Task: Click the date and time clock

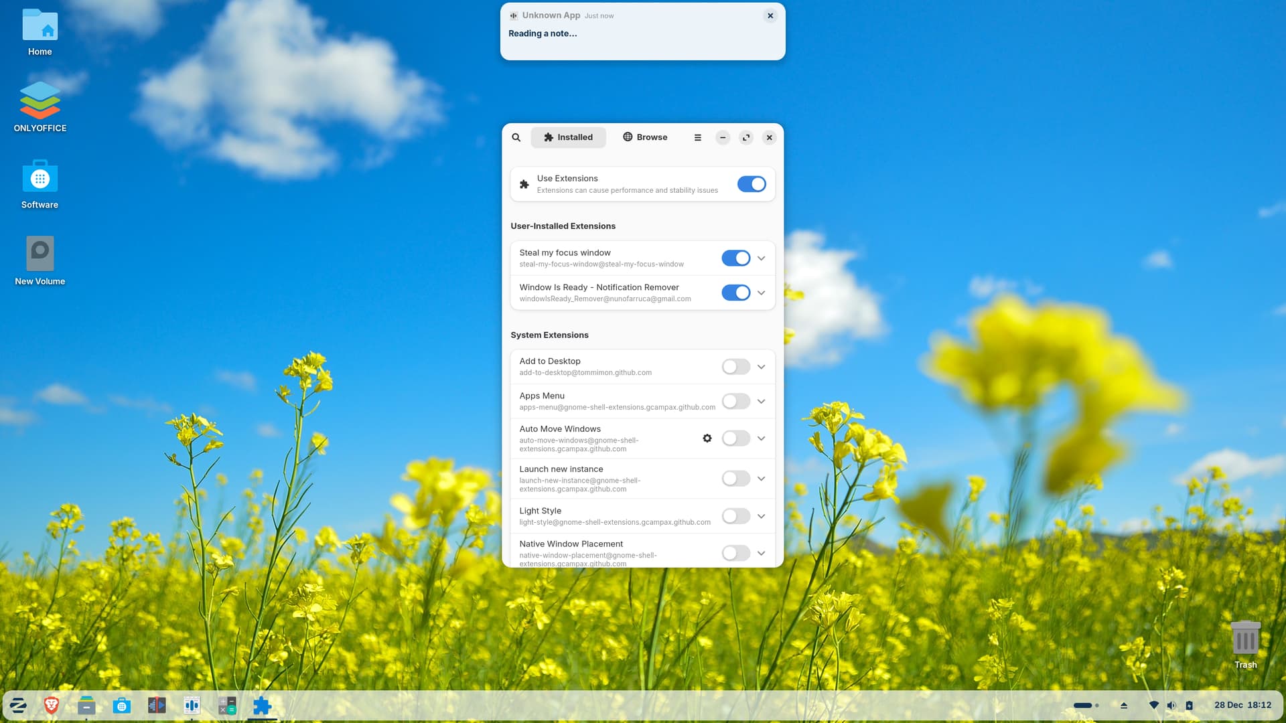Action: click(1242, 705)
